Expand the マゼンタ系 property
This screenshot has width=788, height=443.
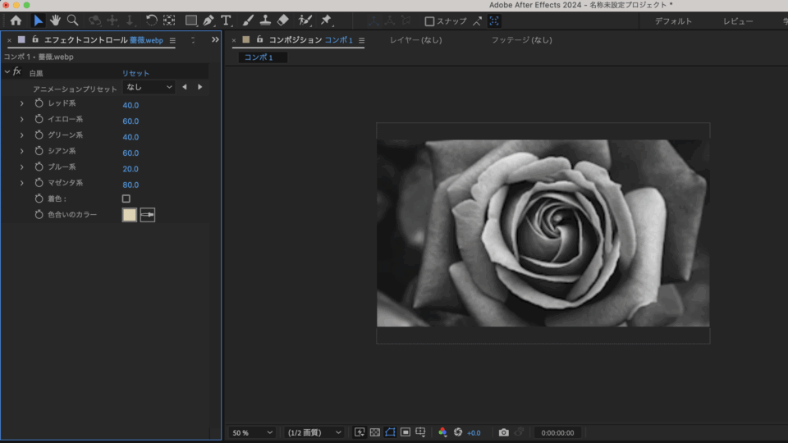[x=22, y=183]
